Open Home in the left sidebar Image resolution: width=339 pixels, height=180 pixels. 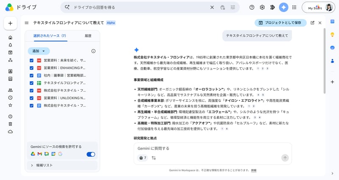click(x=10, y=37)
